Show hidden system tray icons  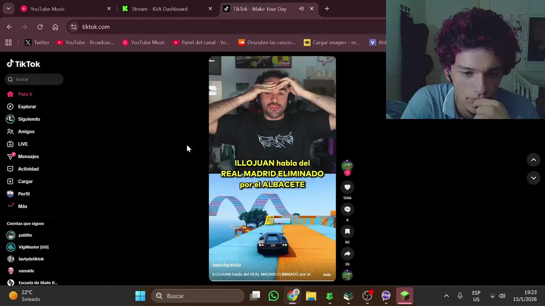(x=446, y=296)
